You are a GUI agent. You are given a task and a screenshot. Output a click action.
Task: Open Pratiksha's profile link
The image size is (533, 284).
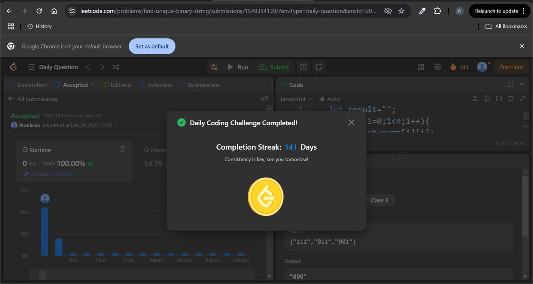tap(29, 125)
